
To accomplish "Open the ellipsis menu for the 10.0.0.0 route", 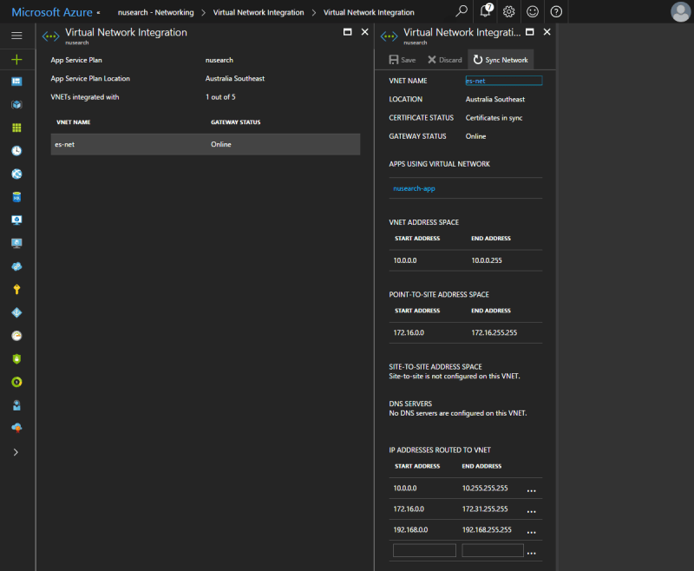I will [x=531, y=490].
